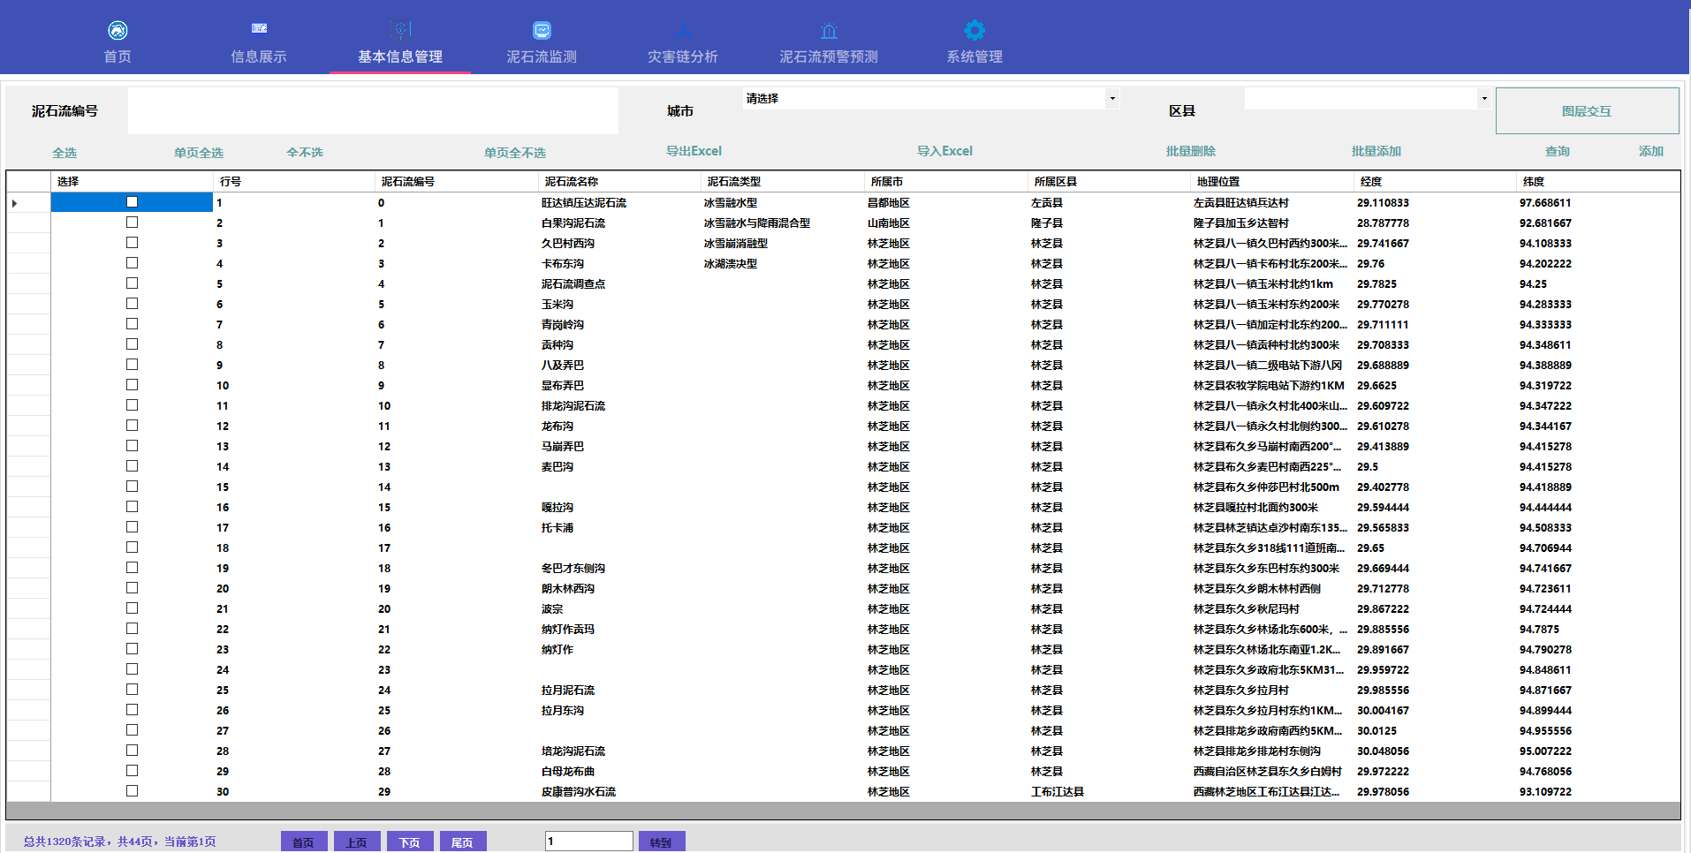Click the 地理位置 column header
The height and width of the screenshot is (853, 1691).
pyautogui.click(x=1271, y=181)
